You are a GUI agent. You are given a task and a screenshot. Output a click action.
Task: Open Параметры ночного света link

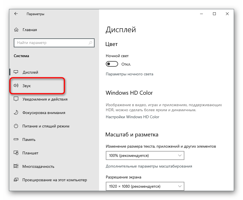pyautogui.click(x=129, y=74)
